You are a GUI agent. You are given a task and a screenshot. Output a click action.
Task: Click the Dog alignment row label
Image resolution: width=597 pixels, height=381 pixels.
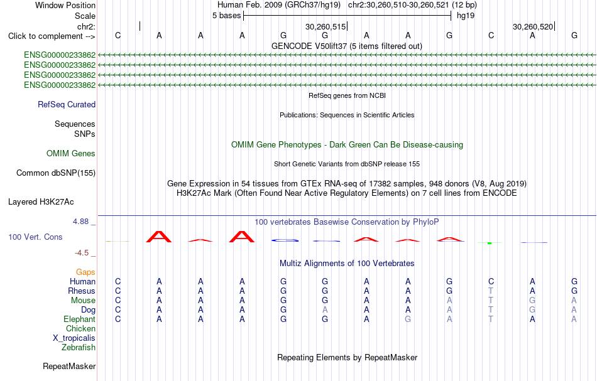(x=89, y=310)
